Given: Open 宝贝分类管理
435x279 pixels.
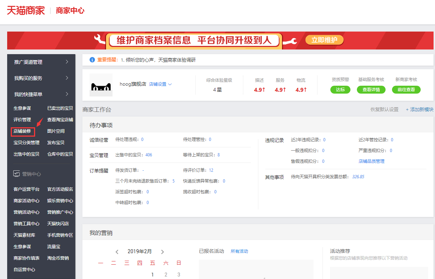Looking at the screenshot, I should tap(27, 143).
